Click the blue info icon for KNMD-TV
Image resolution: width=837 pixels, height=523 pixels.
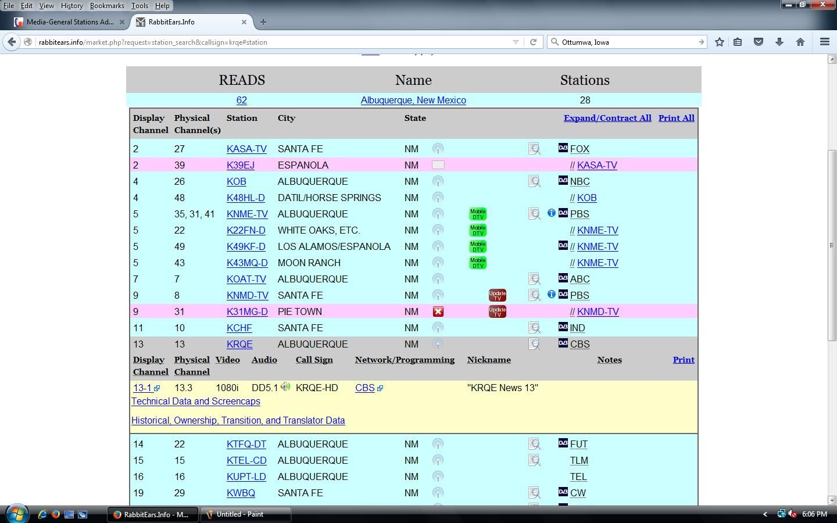(551, 294)
